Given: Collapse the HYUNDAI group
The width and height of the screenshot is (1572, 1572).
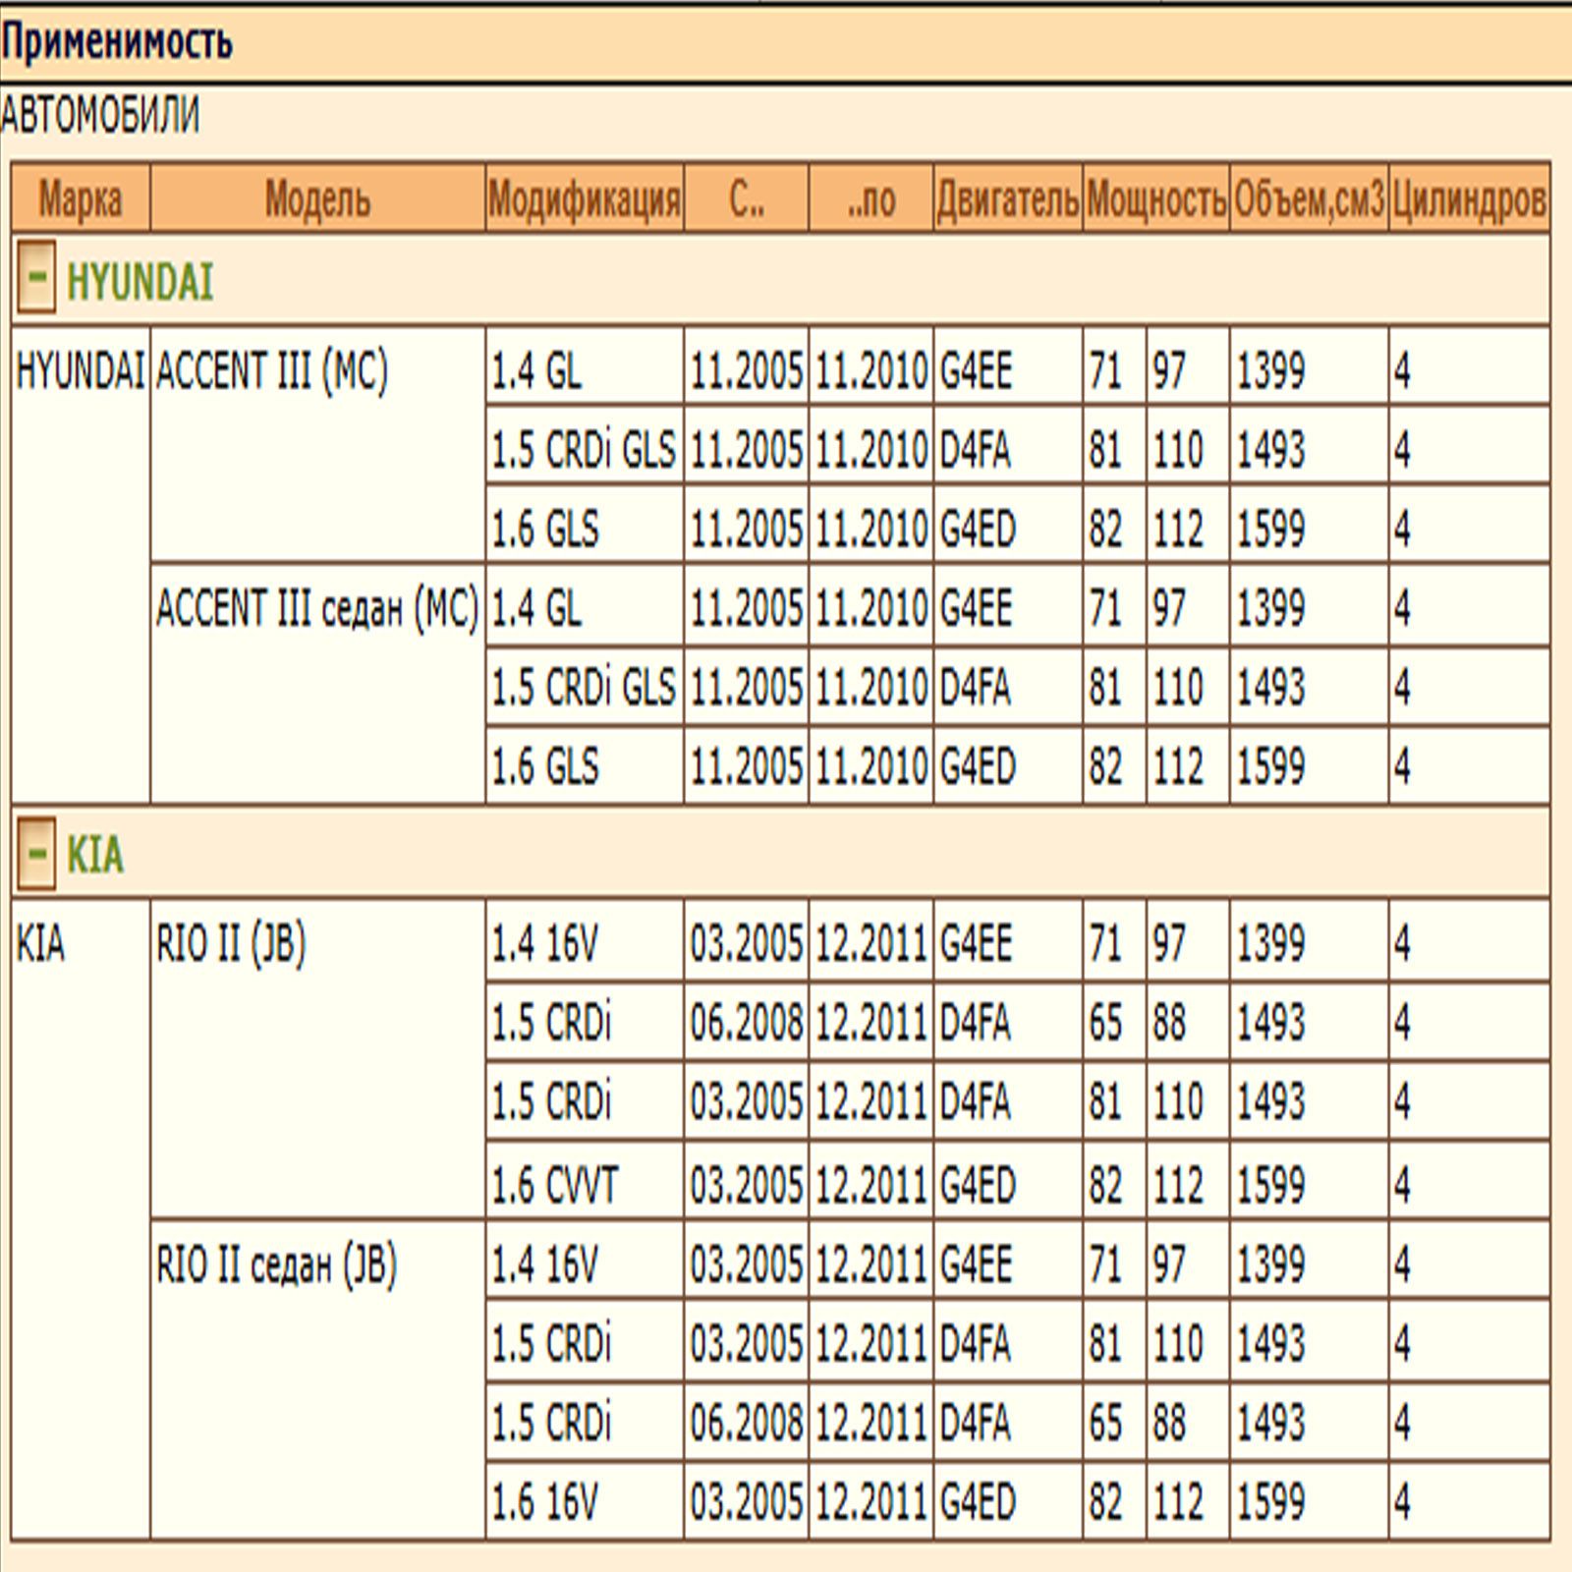Looking at the screenshot, I should click(x=36, y=277).
